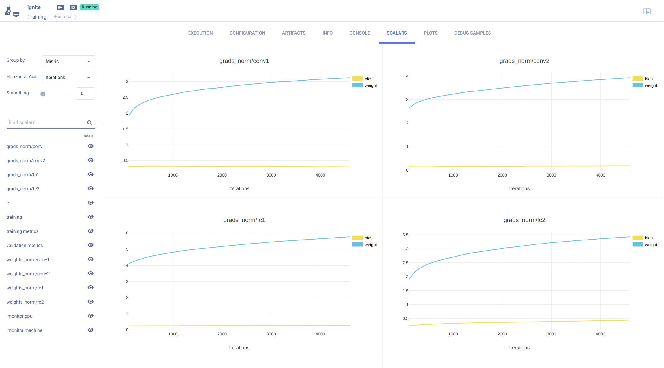The height and width of the screenshot is (368, 664).
Task: Select the SCALARS tab
Action: [x=397, y=33]
